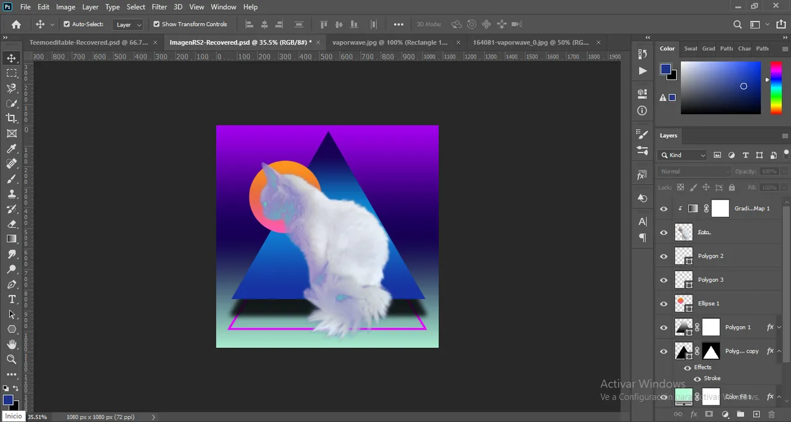Select the Zoom tool
The image size is (791, 422).
(x=12, y=360)
